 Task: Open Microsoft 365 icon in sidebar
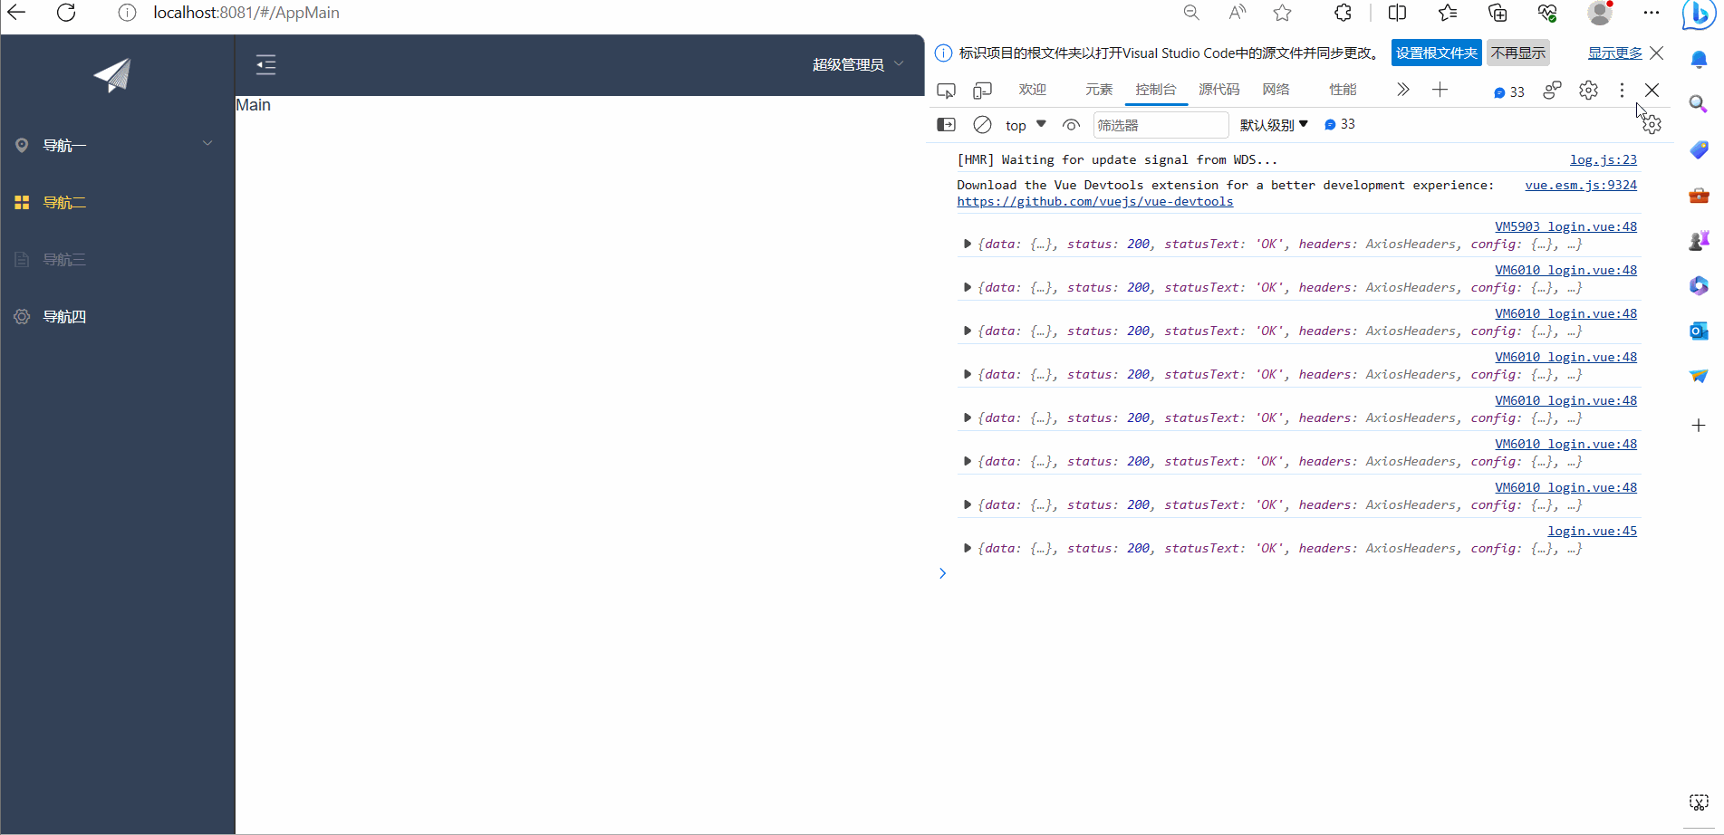(x=1699, y=285)
